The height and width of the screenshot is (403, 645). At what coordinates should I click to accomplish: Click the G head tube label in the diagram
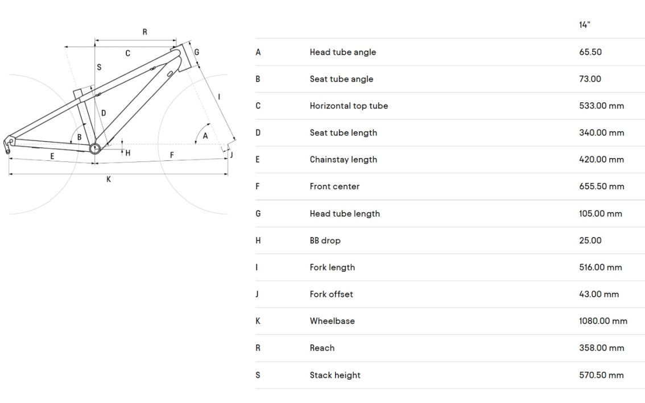196,52
